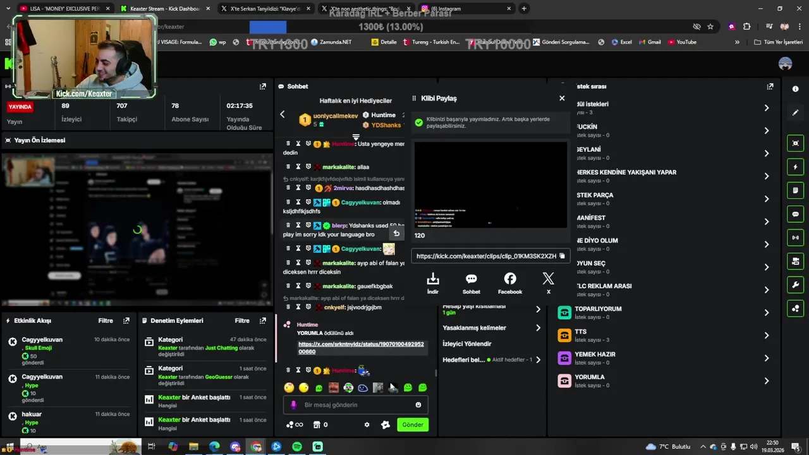Click the lightning bolt sidebar icon
The height and width of the screenshot is (455, 809).
point(795,167)
